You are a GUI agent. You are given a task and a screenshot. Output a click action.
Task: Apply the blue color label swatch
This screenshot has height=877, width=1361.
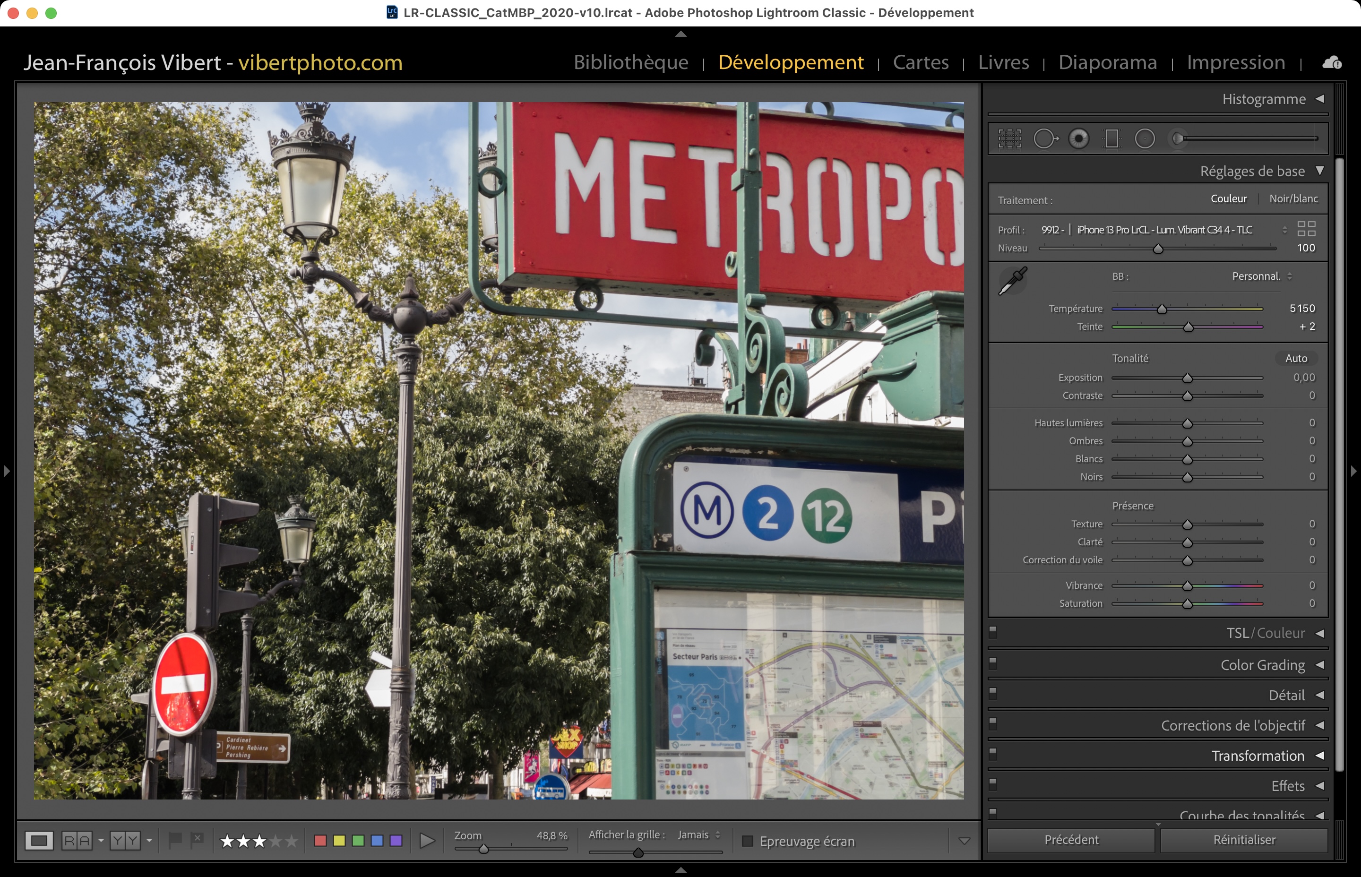(377, 841)
